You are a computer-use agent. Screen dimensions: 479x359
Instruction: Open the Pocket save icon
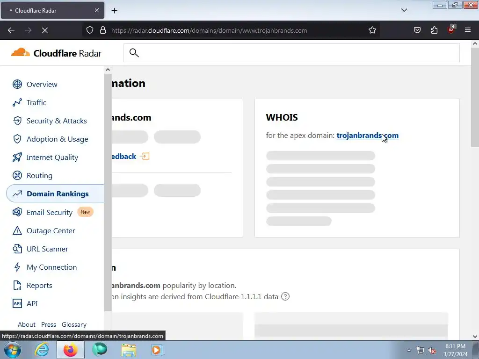pyautogui.click(x=417, y=30)
